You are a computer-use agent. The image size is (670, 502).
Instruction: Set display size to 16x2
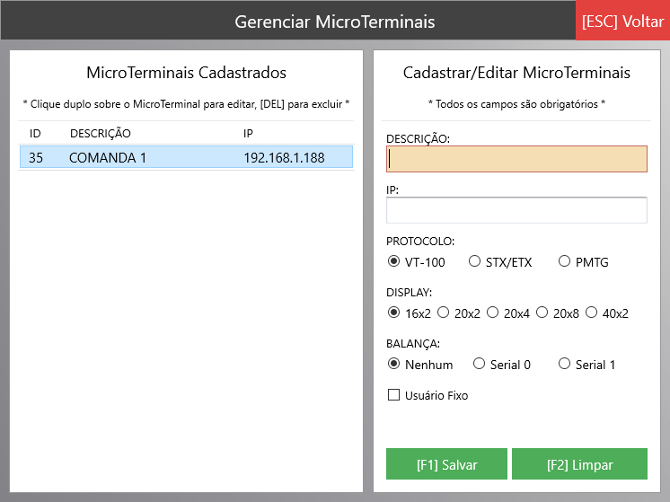tap(393, 313)
